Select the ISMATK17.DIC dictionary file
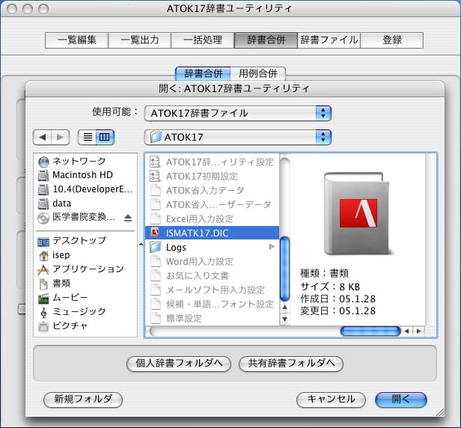 click(x=212, y=233)
